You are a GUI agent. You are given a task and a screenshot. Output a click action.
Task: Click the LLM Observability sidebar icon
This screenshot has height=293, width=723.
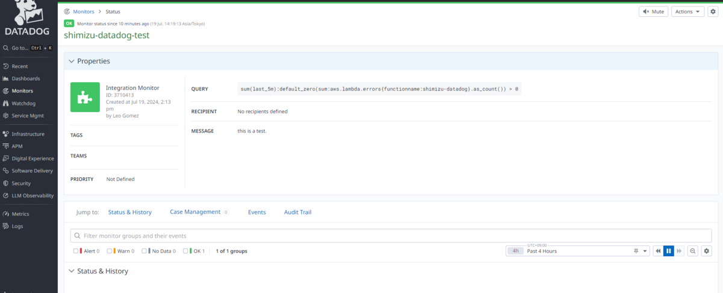[5, 195]
